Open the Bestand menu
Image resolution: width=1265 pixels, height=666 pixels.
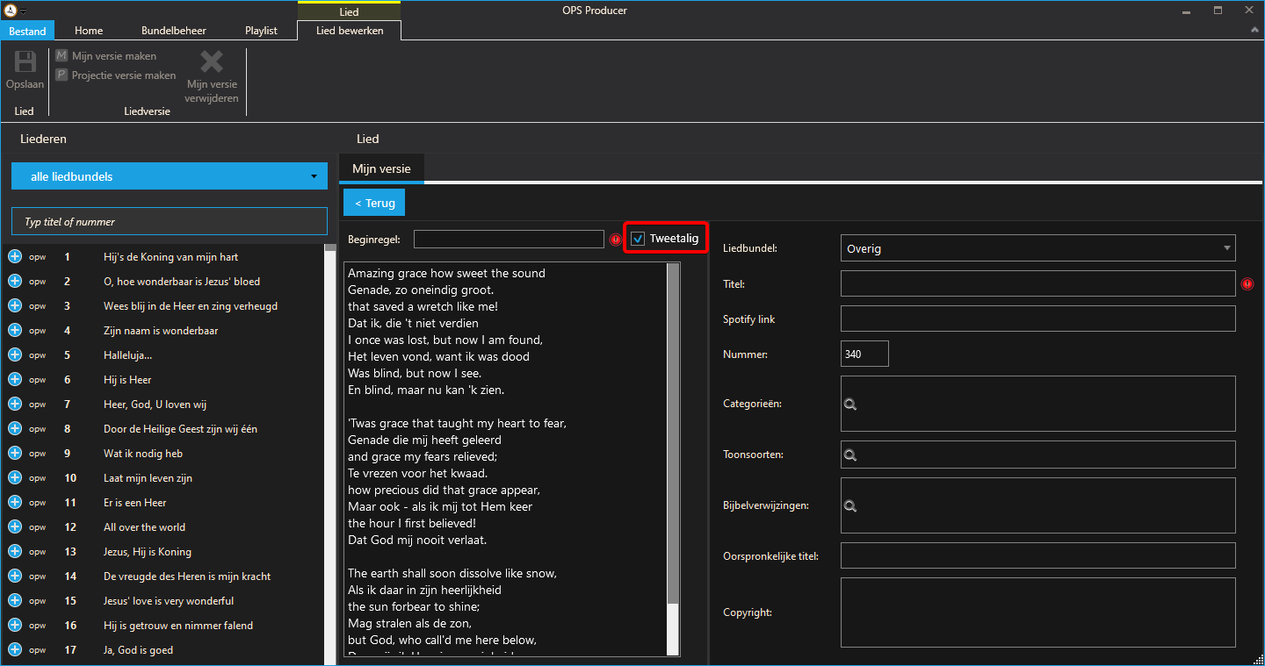(27, 31)
